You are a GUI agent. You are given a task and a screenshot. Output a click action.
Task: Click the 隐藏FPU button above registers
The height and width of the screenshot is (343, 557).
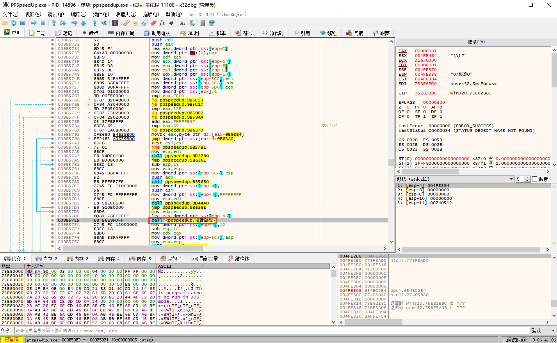[x=476, y=42]
